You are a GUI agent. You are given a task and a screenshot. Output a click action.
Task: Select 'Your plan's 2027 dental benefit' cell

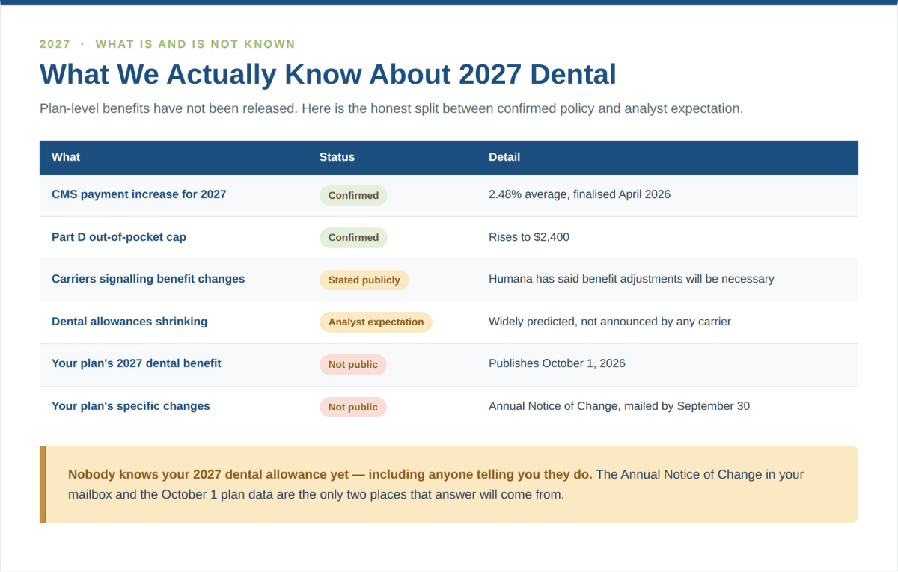(x=136, y=363)
